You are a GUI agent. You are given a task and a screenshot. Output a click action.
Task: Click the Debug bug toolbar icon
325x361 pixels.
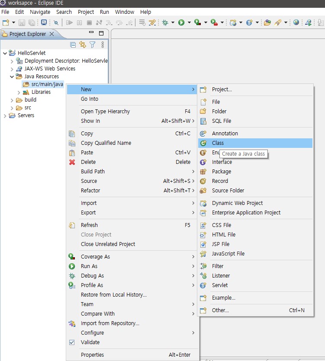pos(165,22)
